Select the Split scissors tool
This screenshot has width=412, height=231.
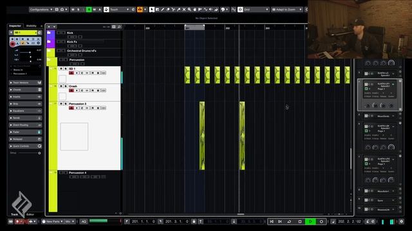point(173,10)
